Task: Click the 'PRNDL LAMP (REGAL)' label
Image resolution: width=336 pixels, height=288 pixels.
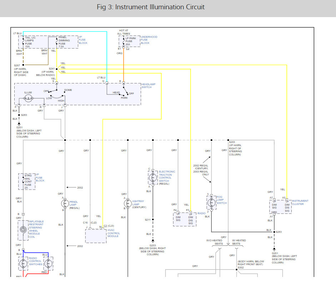Action: 74,205
